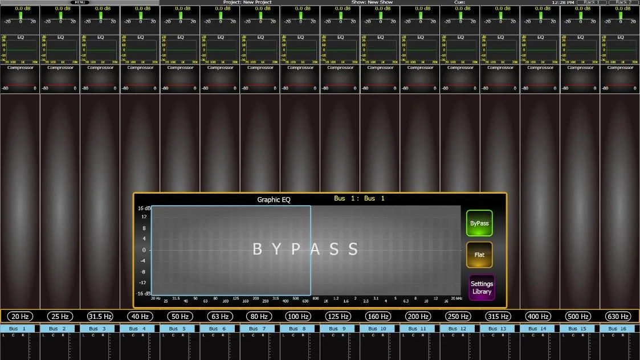Open the EQ thumbnail above Bus 2
The image size is (640, 360).
[60, 50]
